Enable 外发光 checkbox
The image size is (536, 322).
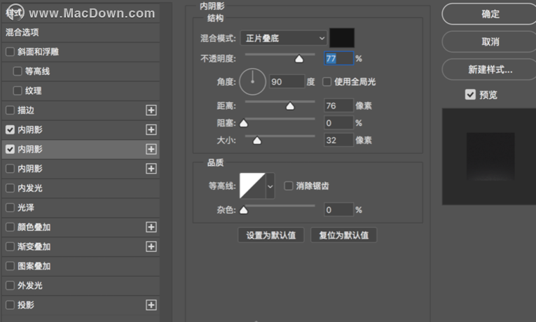point(10,286)
